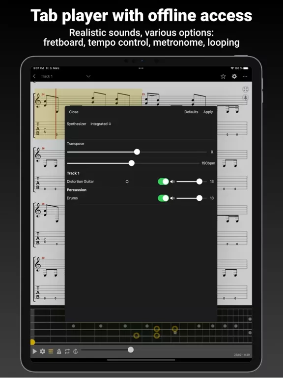Mute the Distortion Guitar speaker icon
The height and width of the screenshot is (378, 283).
pos(172,182)
